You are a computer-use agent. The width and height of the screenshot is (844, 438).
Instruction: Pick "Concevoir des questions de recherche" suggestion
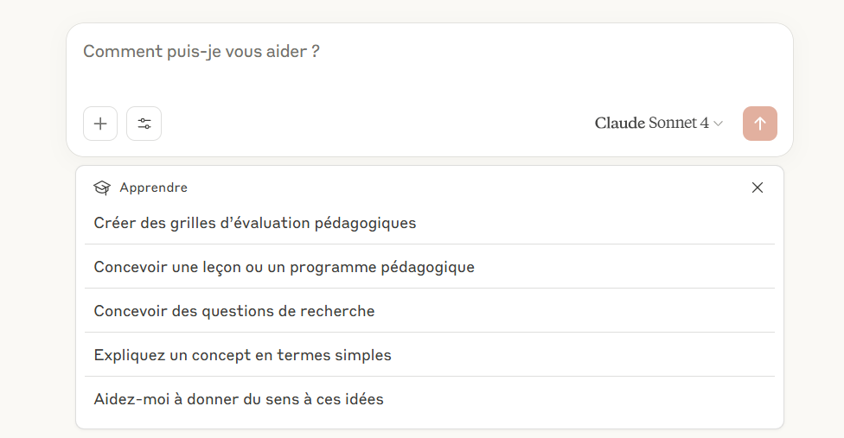click(234, 311)
